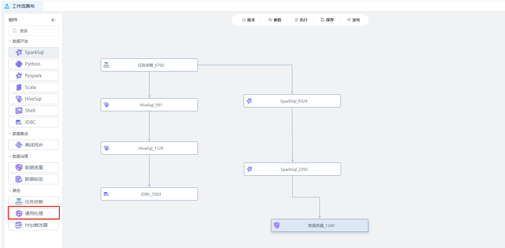Click the HiveSql component icon in sidebar
The width and height of the screenshot is (505, 248).
pyautogui.click(x=19, y=99)
